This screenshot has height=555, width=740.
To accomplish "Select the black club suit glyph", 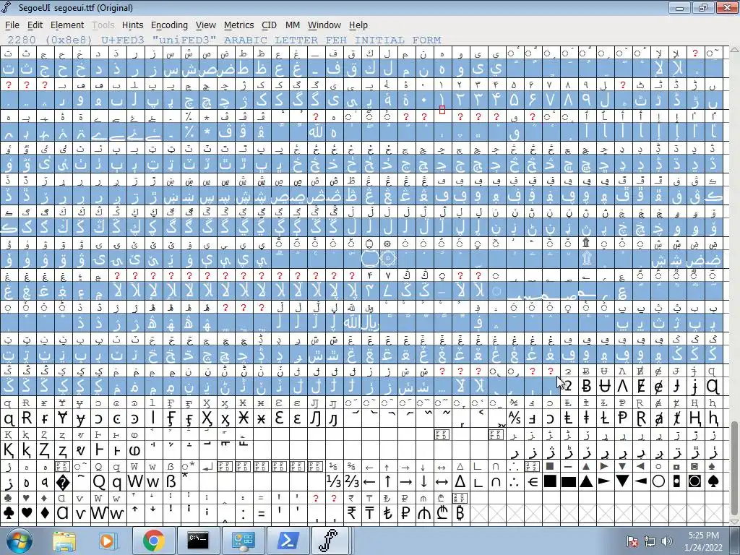I will pos(9,512).
